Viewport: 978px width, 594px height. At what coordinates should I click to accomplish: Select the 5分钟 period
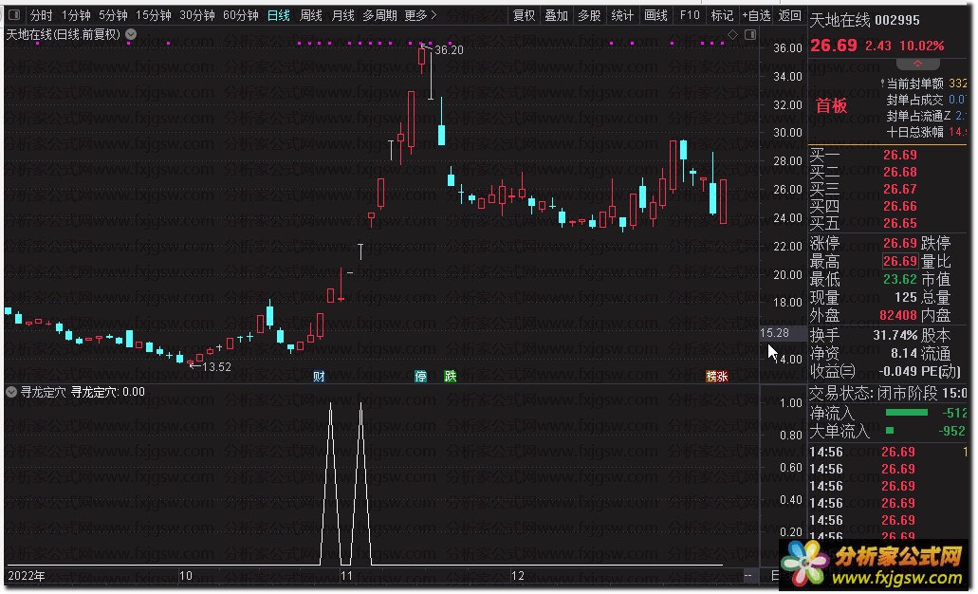point(112,15)
